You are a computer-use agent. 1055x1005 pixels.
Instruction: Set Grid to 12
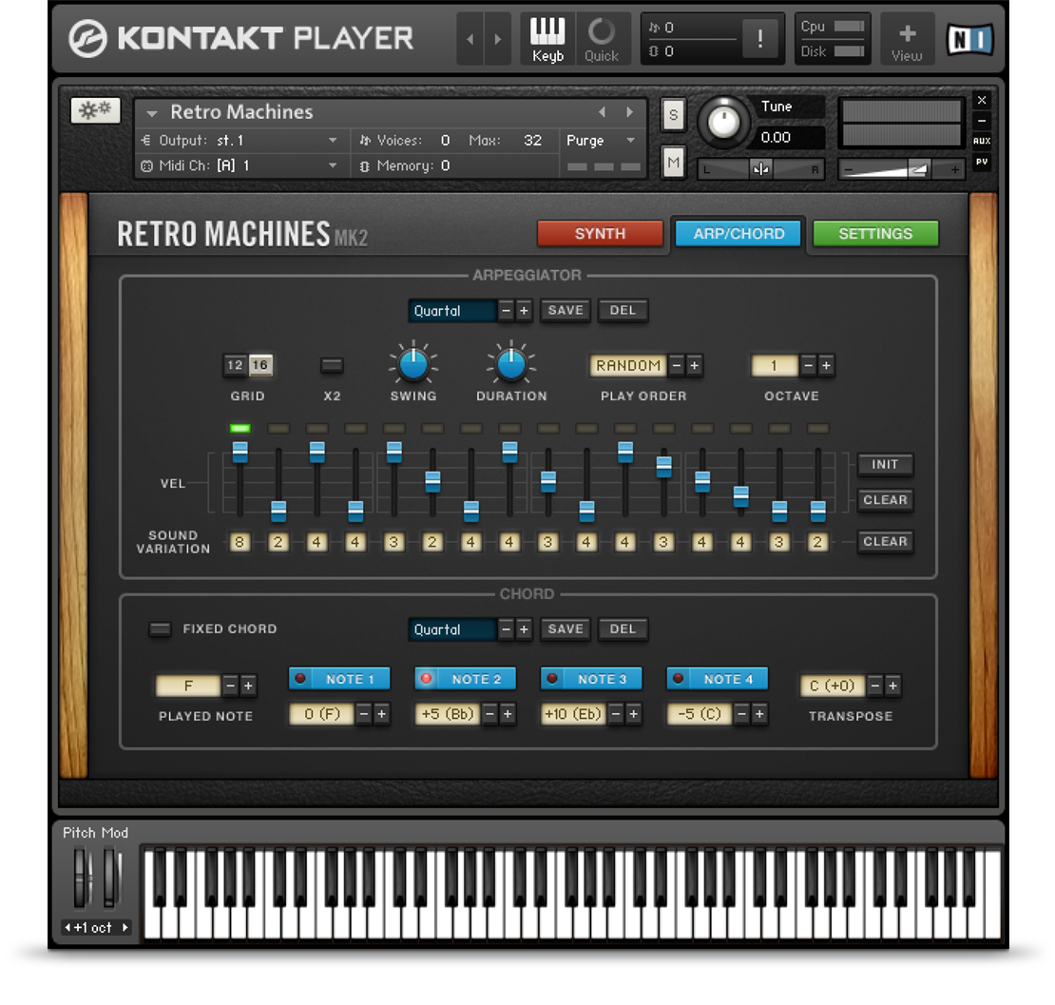[235, 365]
